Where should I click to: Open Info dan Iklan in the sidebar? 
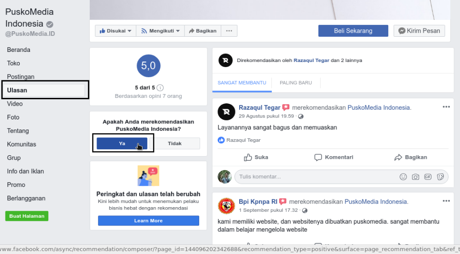[25, 171]
